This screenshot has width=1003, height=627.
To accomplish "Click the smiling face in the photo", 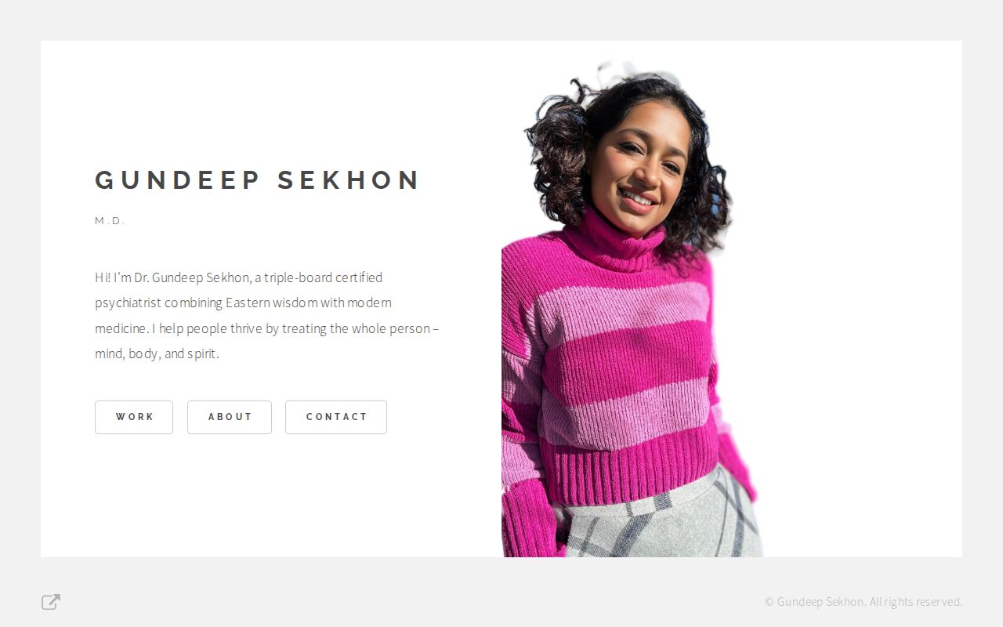I will coord(639,169).
